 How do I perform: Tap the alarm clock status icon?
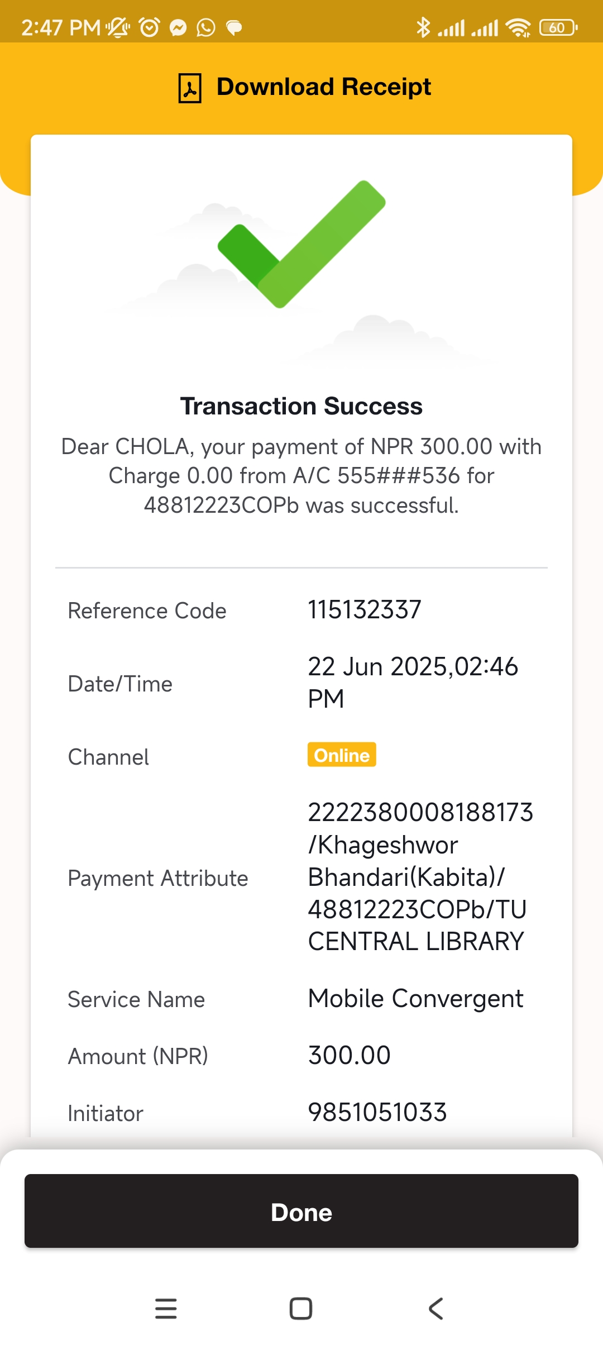(x=149, y=27)
